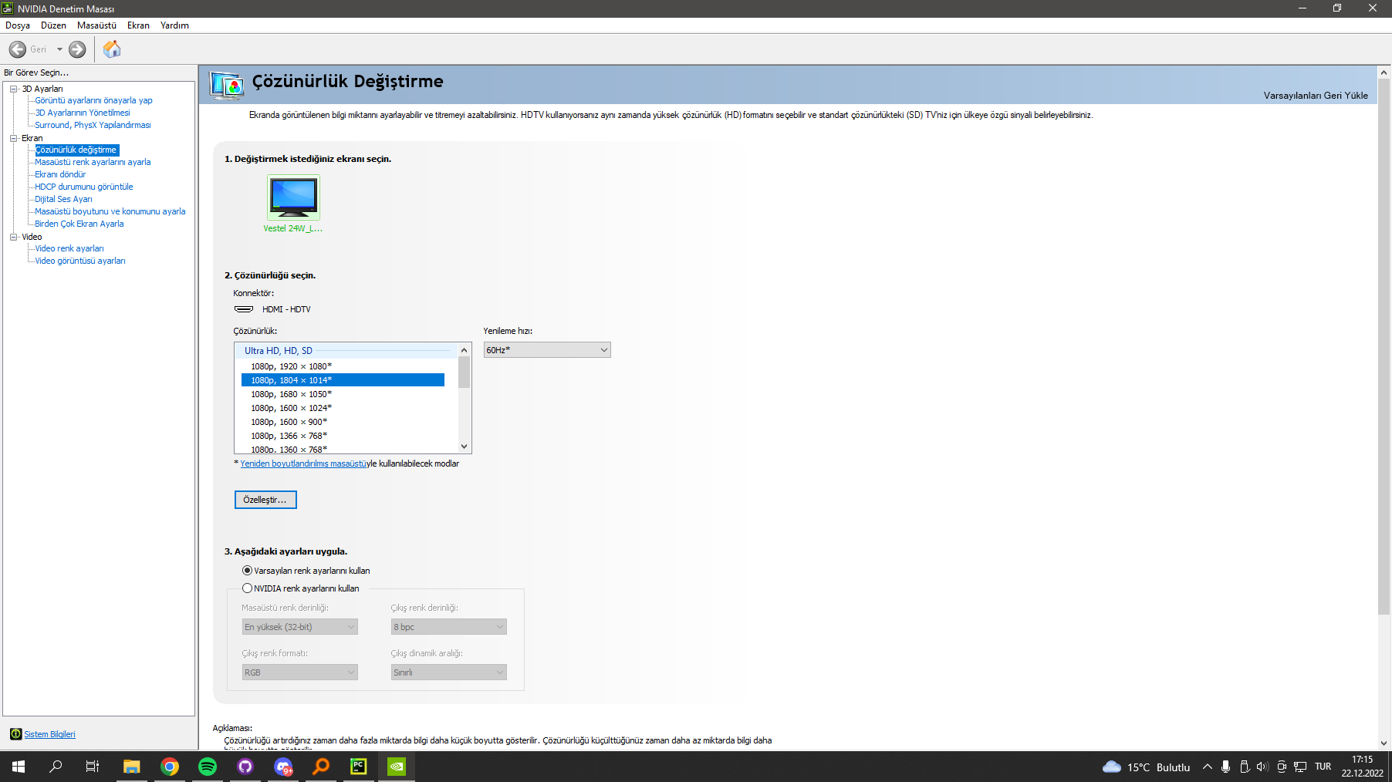Select resolution 1080p, 1366 × 768

pos(343,436)
